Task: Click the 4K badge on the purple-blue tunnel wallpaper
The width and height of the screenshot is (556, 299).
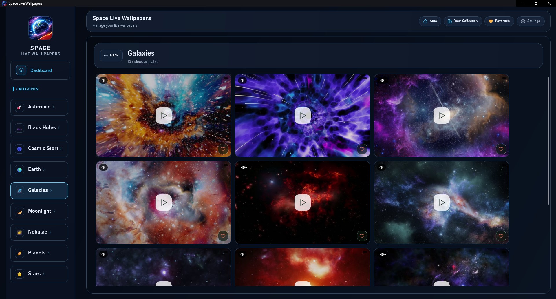Action: point(242,81)
